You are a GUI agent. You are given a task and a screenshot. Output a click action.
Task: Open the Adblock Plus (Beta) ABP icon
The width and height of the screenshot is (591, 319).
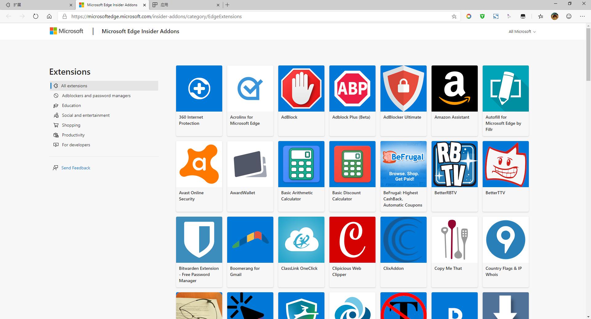click(352, 89)
